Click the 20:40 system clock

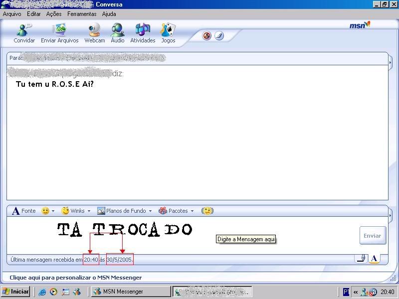[388, 292]
